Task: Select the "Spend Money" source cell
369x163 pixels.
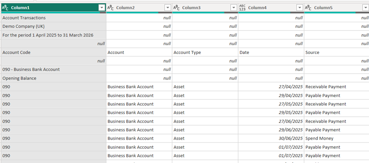Action: 319,138
